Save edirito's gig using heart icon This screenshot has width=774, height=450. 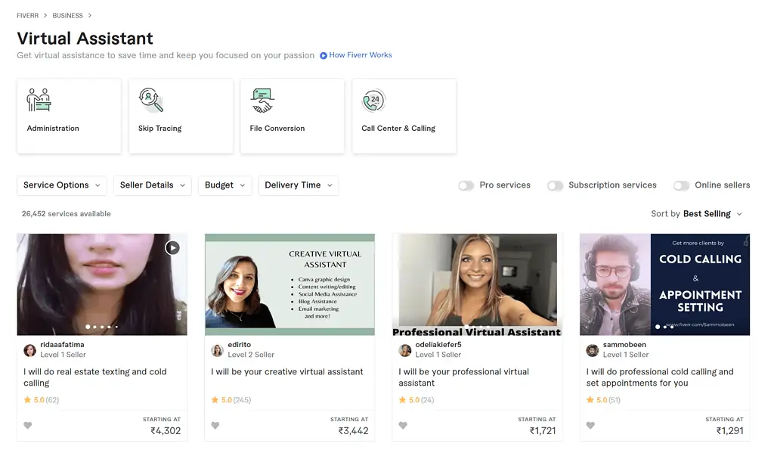point(215,426)
